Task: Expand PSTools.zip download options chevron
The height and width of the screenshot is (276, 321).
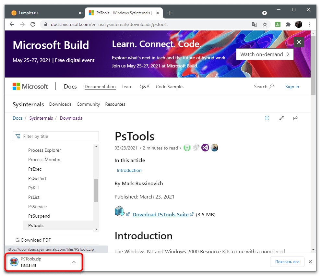Action: click(74, 262)
